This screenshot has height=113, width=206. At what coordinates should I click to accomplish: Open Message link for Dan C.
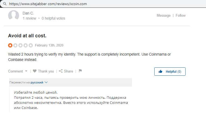(163, 16)
